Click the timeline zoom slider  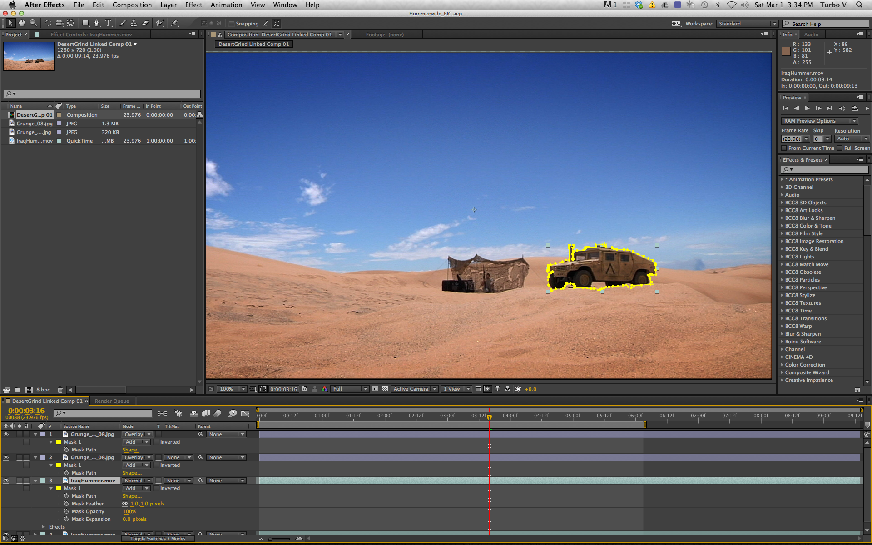coord(279,539)
